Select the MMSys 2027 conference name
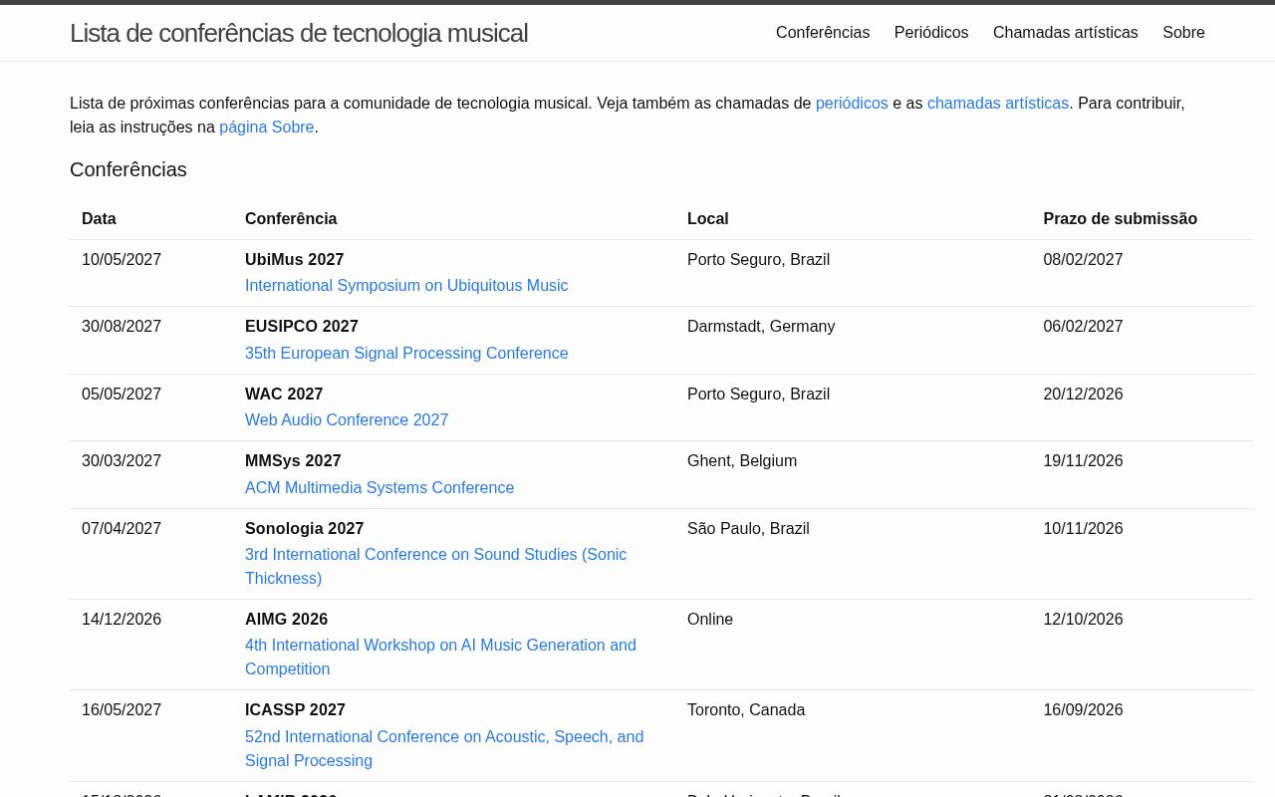Screen dimensions: 1275x797 [293, 461]
